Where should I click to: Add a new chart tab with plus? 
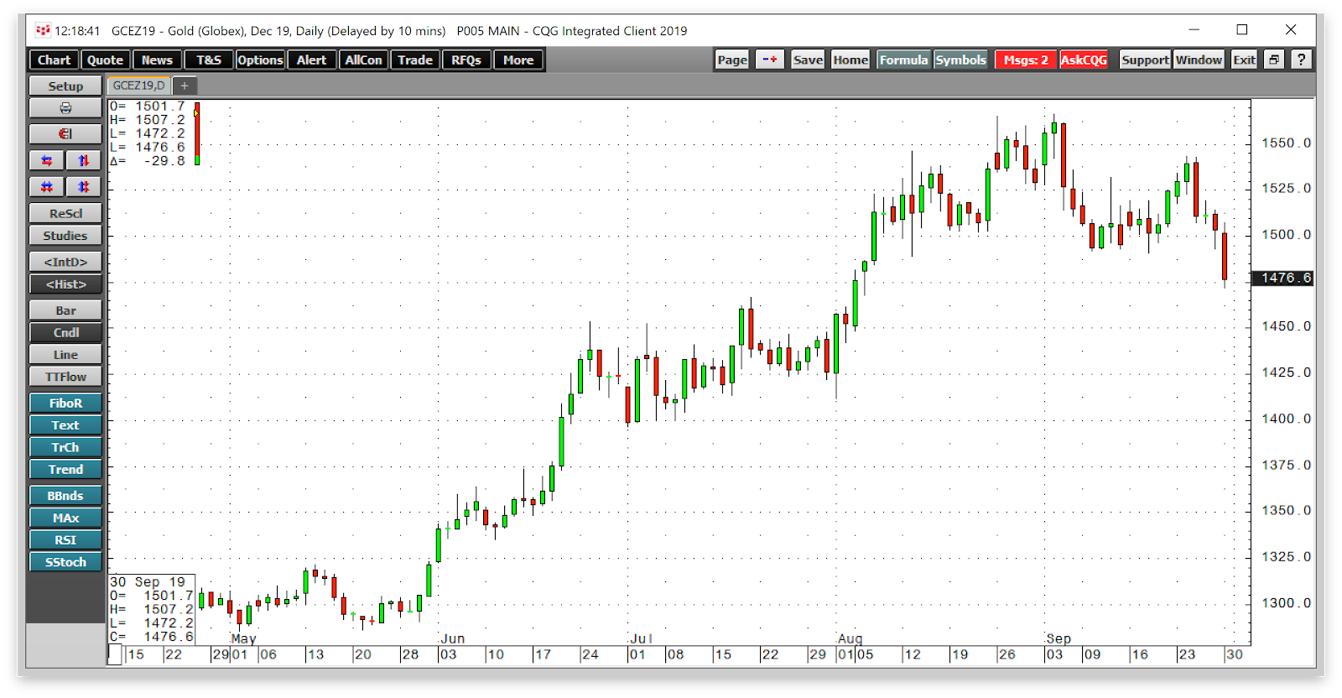185,86
